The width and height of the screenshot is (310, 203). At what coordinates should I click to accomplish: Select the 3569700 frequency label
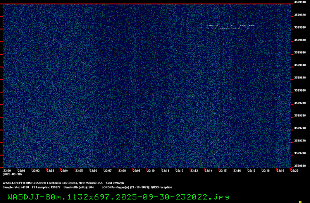300,153
